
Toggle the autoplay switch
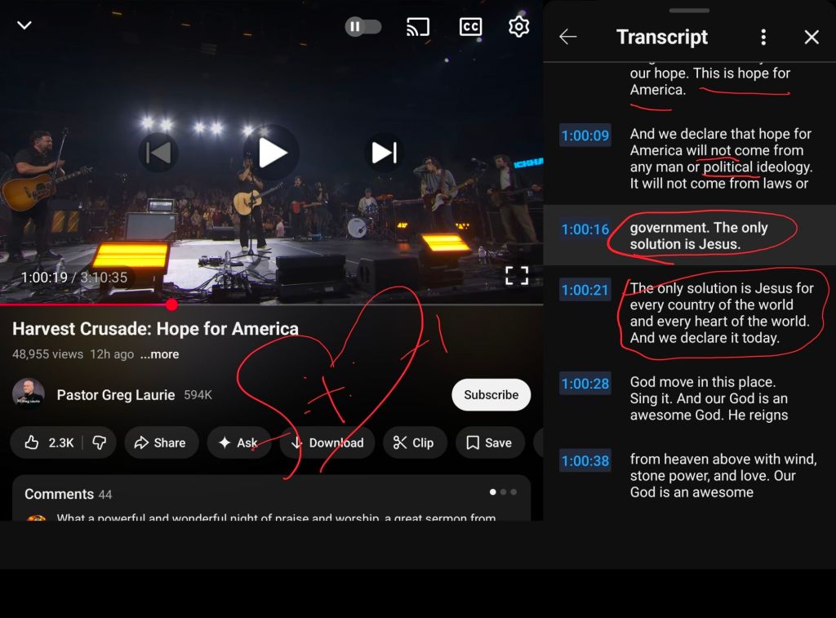point(363,26)
